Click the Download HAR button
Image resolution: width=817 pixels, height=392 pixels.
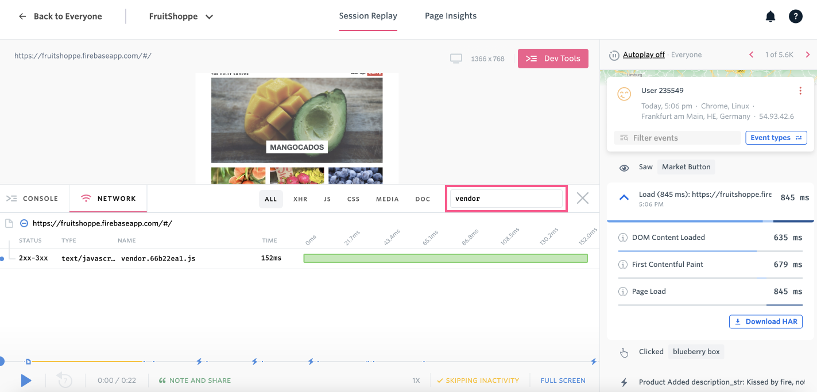pyautogui.click(x=766, y=321)
